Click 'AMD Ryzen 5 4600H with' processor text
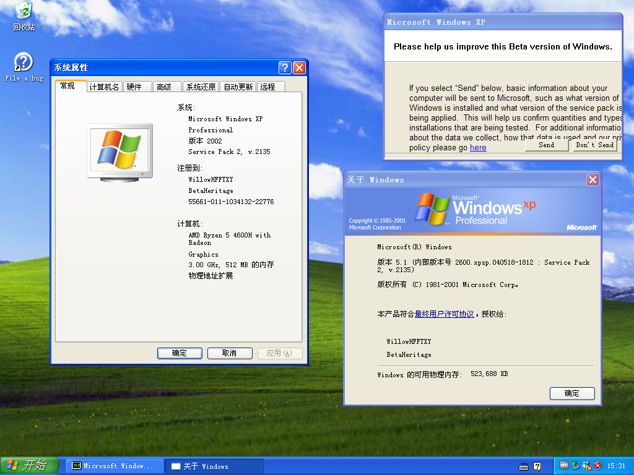634x475 pixels. (x=230, y=235)
